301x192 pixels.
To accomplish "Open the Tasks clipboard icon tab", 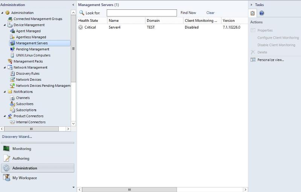I will pyautogui.click(x=252, y=13).
